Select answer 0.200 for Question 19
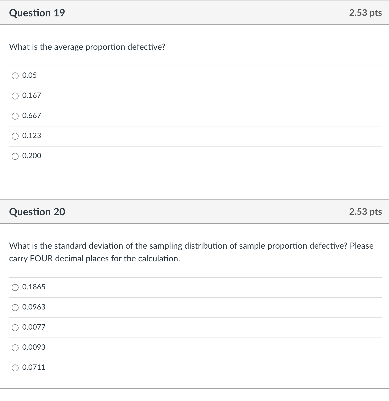The image size is (389, 401). tap(15, 156)
